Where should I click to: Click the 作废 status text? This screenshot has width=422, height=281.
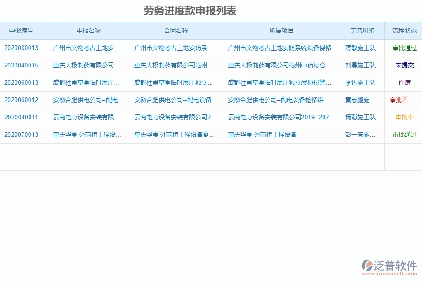pyautogui.click(x=403, y=83)
